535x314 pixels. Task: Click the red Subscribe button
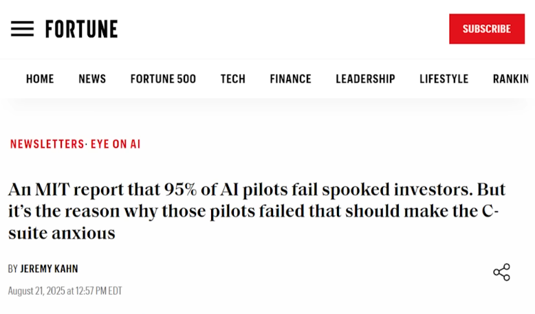(x=487, y=29)
